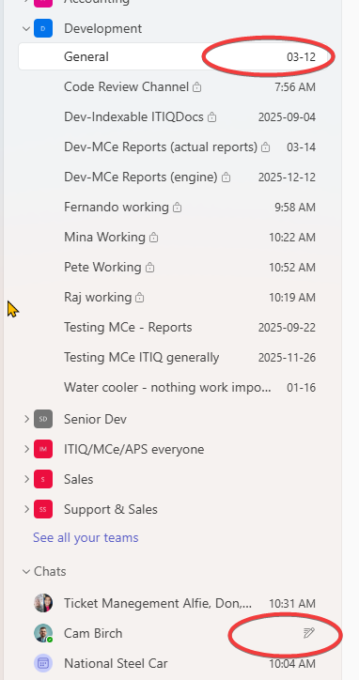Click the lock icon beside Pete Working
This screenshot has height=680, width=359.
tap(149, 268)
